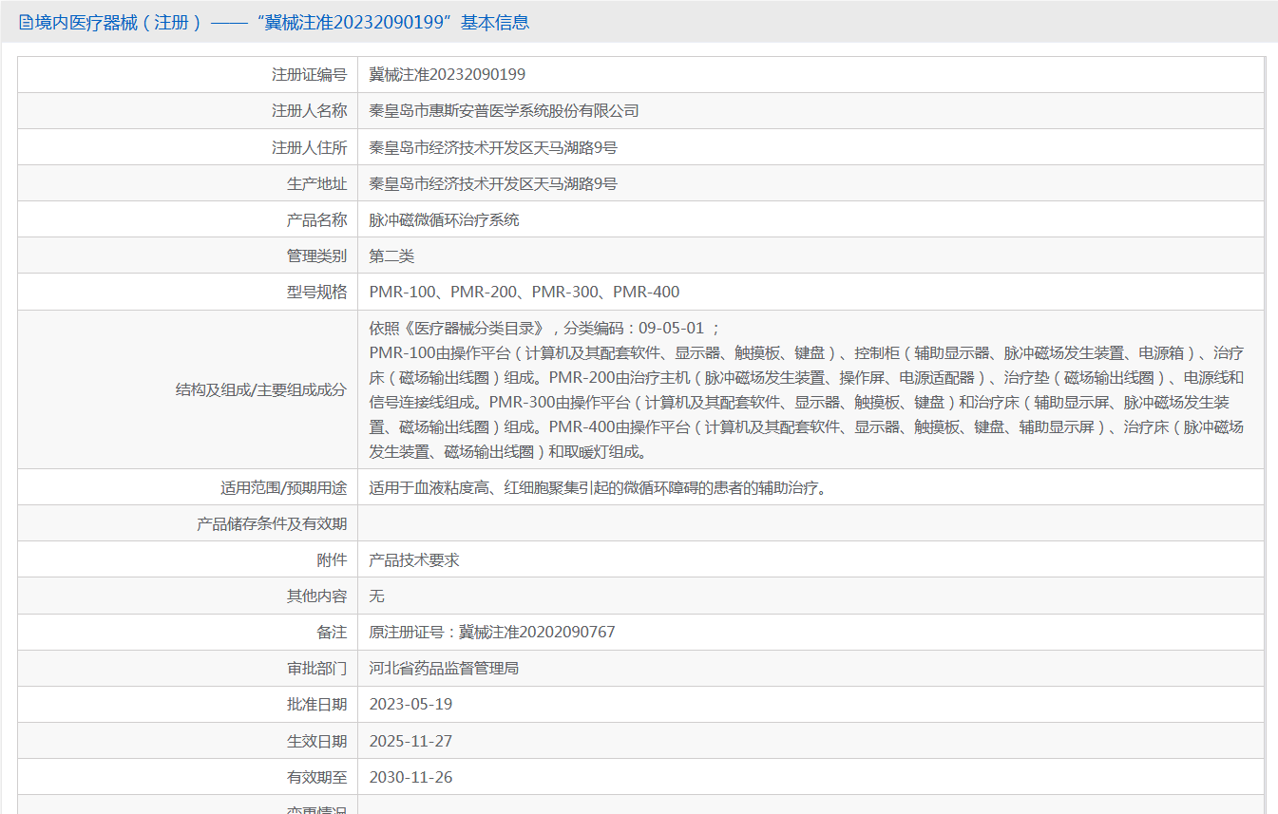Screen dimensions: 1278x814
Task: Click the label 备注
Action: (333, 632)
